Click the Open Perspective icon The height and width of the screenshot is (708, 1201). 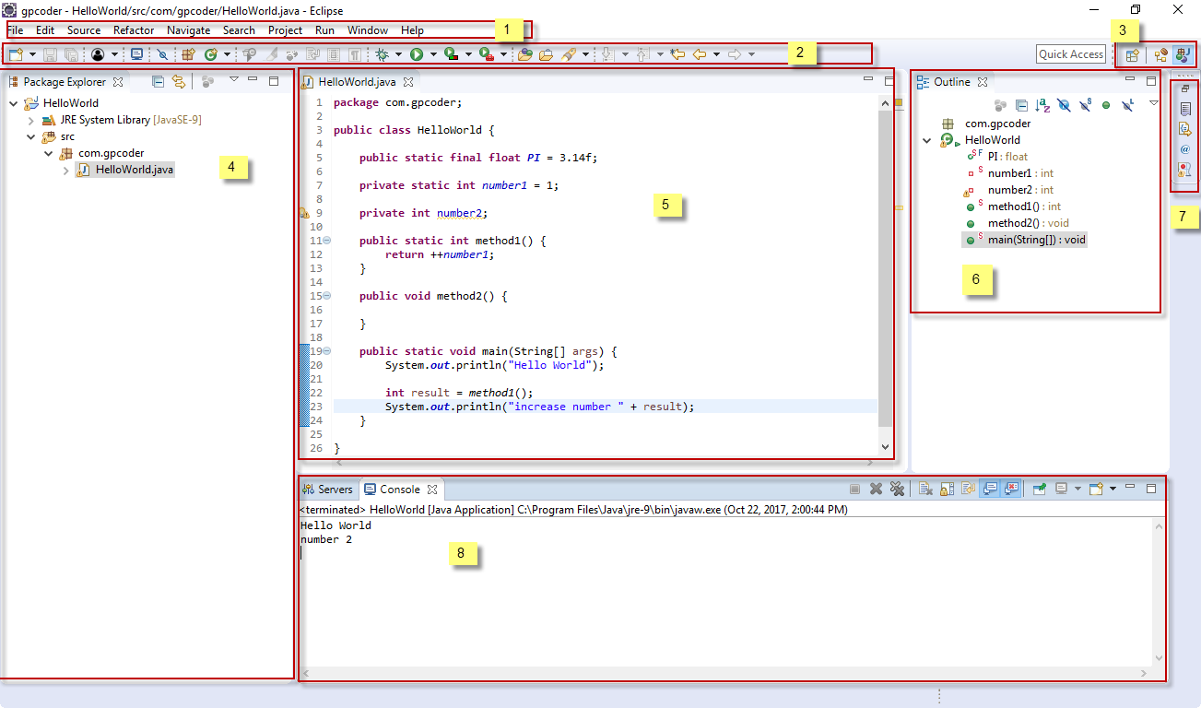click(x=1132, y=55)
